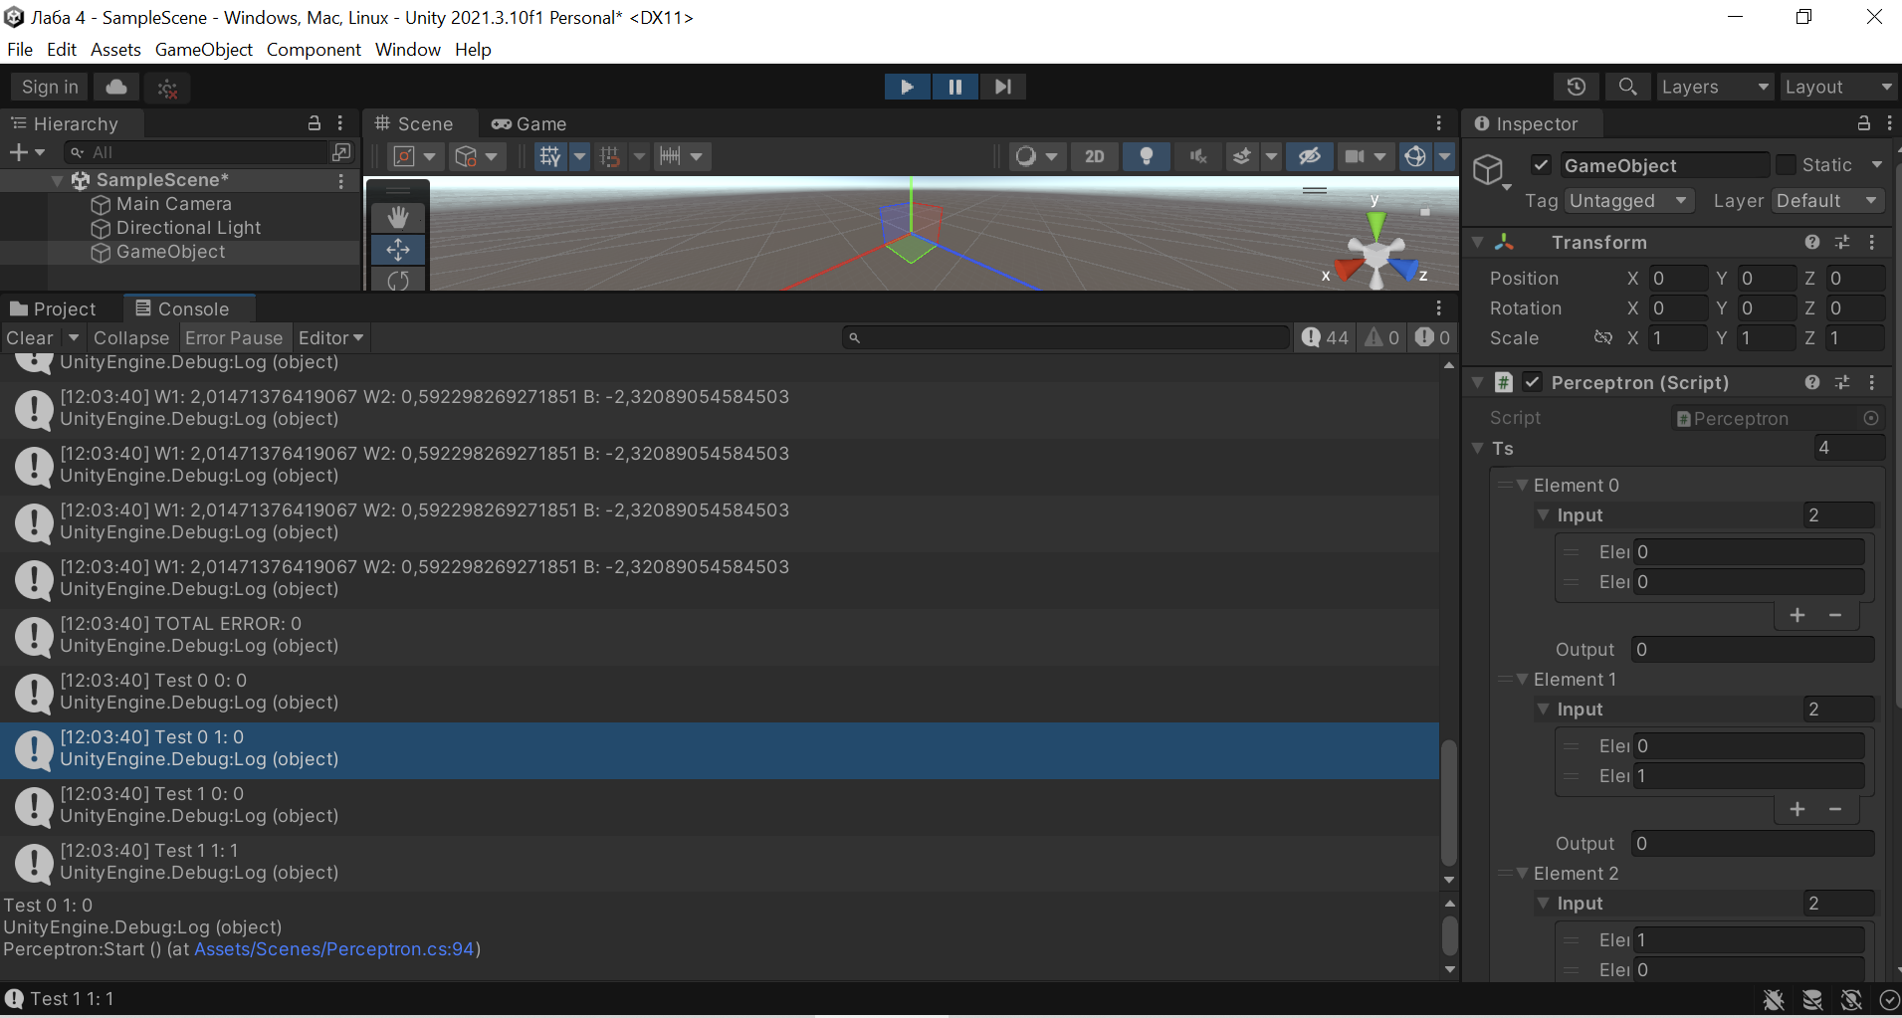Click the Ts array size field
Image resolution: width=1902 pixels, height=1018 pixels.
tap(1849, 448)
